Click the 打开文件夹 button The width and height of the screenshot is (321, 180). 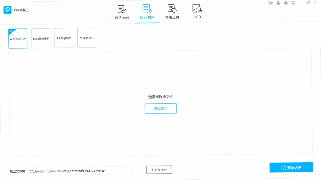click(159, 170)
